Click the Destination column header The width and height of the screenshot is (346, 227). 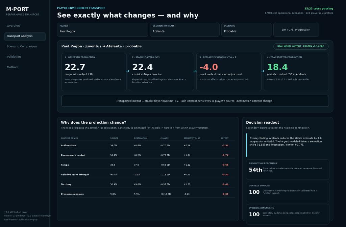141,138
